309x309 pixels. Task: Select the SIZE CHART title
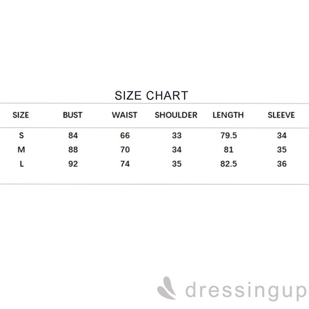(151, 95)
